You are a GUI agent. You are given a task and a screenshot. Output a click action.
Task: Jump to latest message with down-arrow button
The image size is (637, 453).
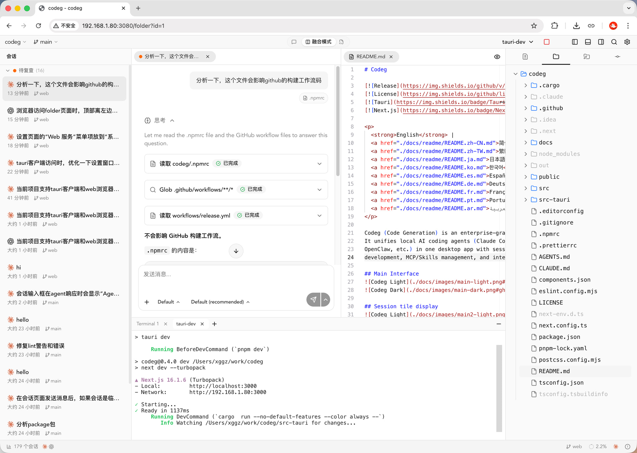coord(236,251)
